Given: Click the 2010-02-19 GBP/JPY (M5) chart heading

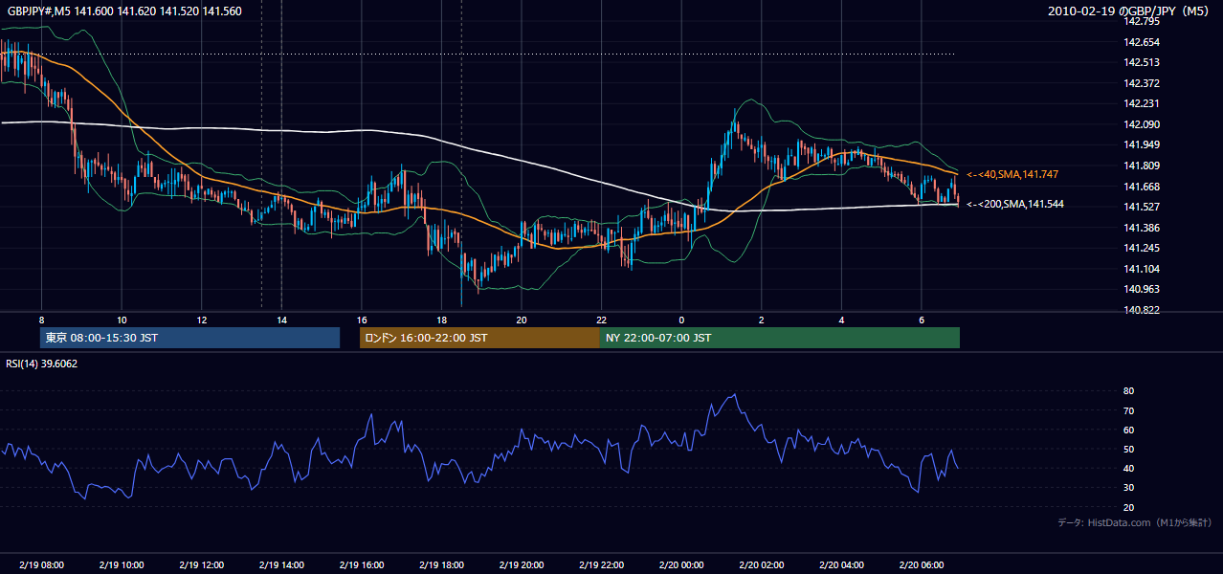Looking at the screenshot, I should (1130, 11).
